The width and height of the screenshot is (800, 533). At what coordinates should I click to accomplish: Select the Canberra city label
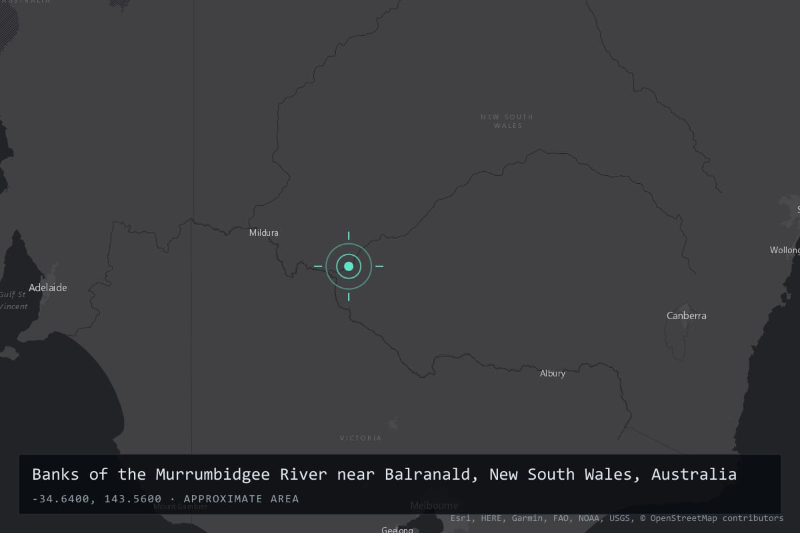(686, 316)
